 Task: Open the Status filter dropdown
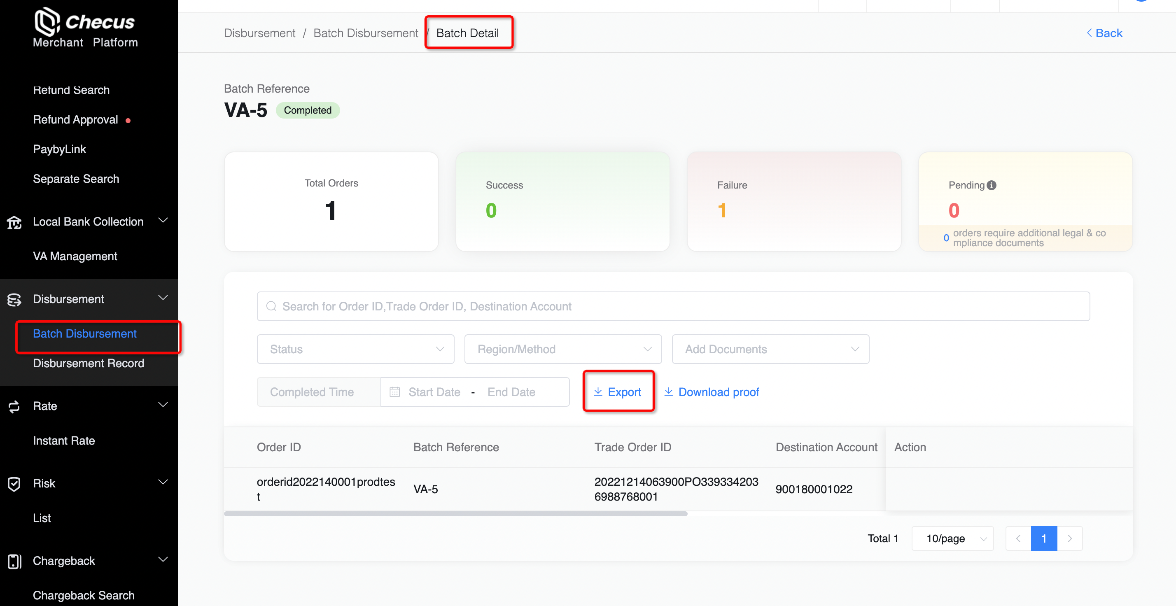pyautogui.click(x=355, y=349)
